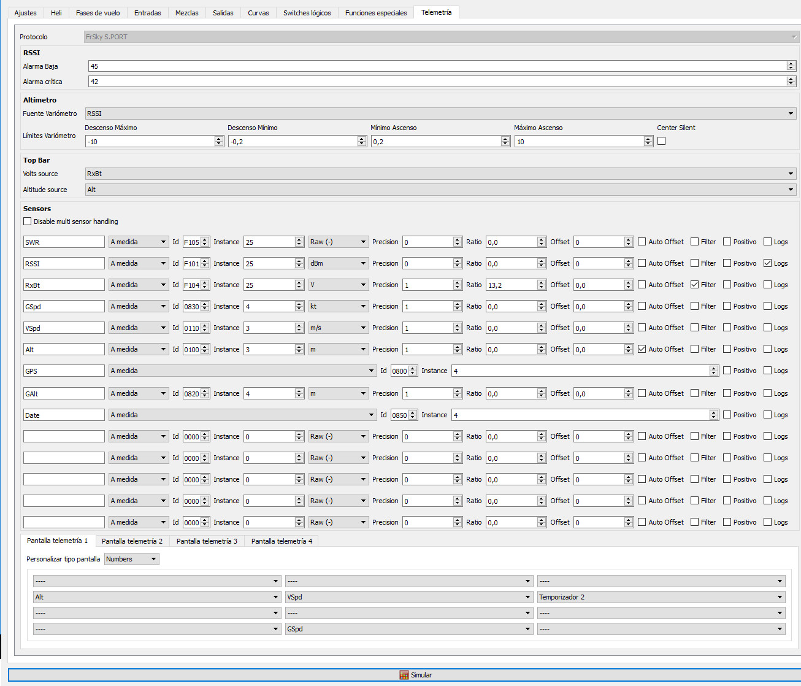The height and width of the screenshot is (686, 801).
Task: Increase Descenso Máximo variometer limit
Action: (x=219, y=139)
